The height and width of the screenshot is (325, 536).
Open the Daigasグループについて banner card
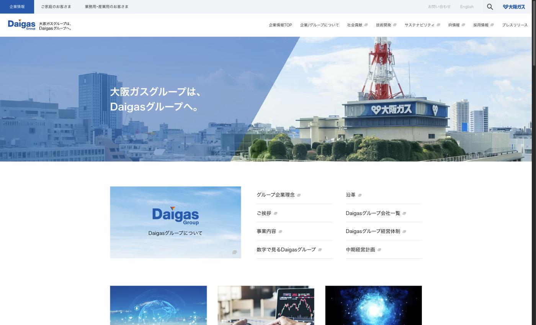[175, 222]
